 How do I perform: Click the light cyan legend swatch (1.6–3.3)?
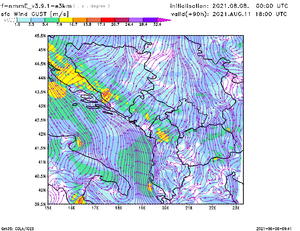[24, 20]
